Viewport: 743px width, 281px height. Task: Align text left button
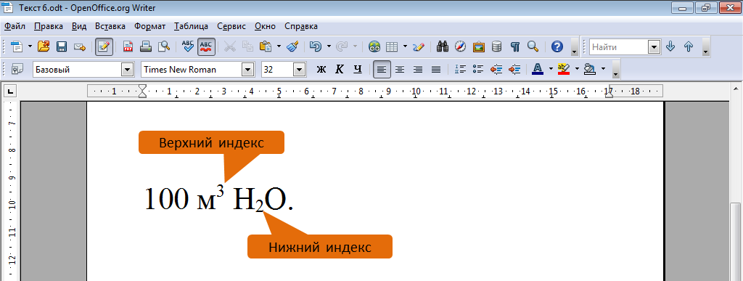click(x=382, y=70)
